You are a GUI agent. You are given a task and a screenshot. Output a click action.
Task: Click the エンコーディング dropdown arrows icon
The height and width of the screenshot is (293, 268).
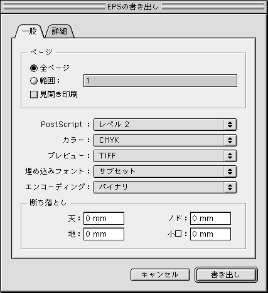click(x=230, y=187)
